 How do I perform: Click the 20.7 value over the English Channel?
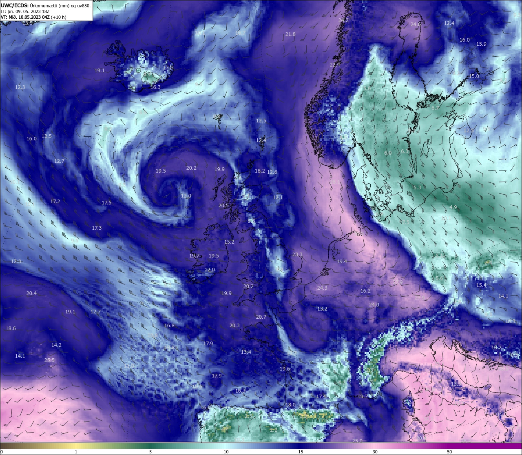click(x=261, y=317)
